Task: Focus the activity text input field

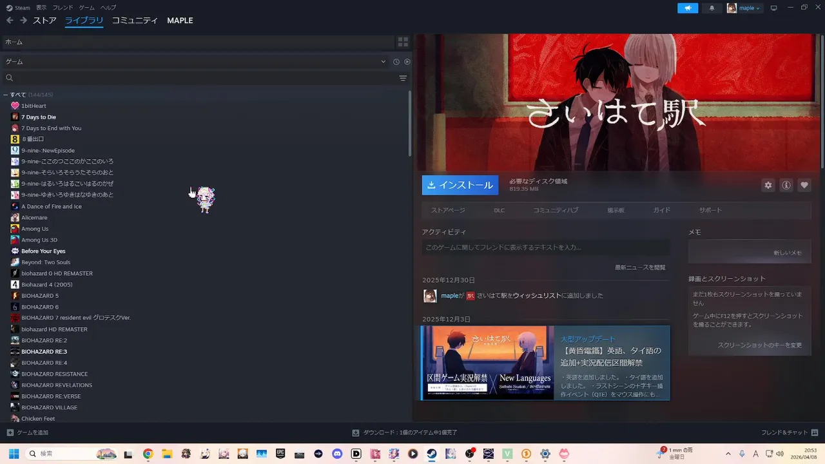Action: click(x=546, y=247)
